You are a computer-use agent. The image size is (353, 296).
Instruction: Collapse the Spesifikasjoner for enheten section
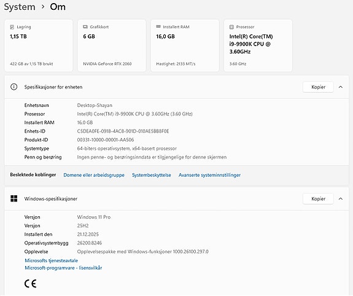click(x=341, y=87)
